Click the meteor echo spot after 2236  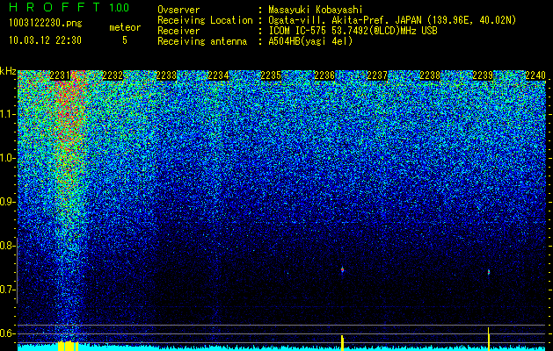pos(342,269)
